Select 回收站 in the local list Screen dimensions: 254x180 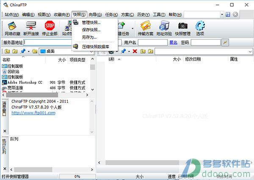point(13,71)
